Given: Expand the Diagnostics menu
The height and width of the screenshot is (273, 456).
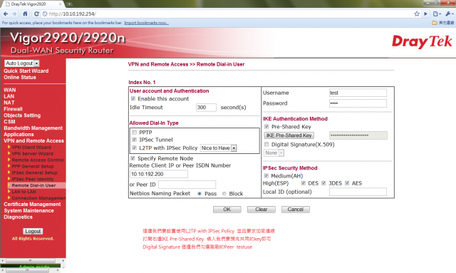Looking at the screenshot, I should pyautogui.click(x=18, y=217).
